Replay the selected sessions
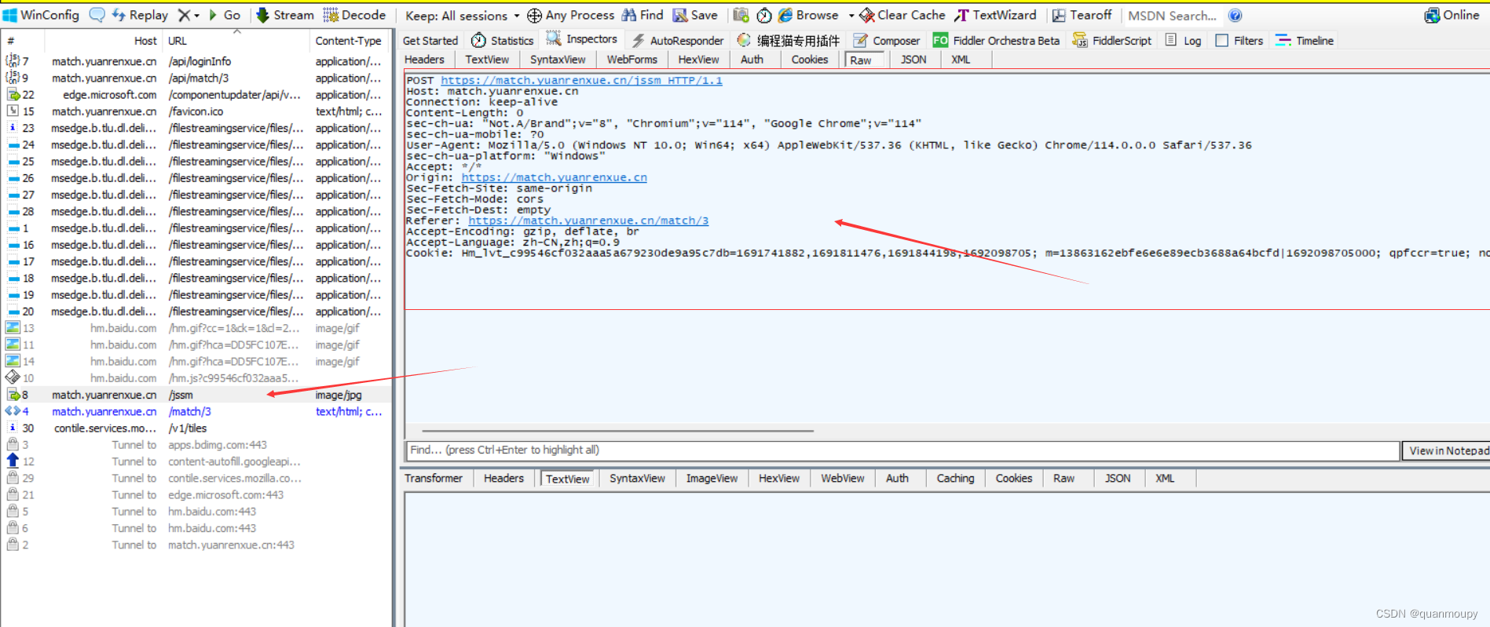The width and height of the screenshot is (1490, 627). pos(140,15)
